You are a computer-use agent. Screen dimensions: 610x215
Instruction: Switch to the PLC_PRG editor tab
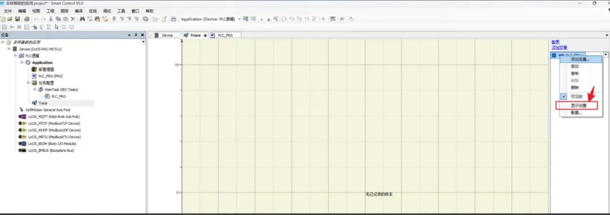pos(225,35)
